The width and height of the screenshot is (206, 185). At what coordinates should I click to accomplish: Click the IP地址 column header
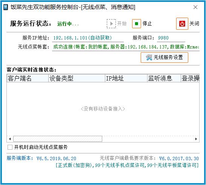pos(126,78)
